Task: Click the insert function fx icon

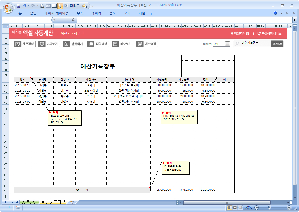Action: (x=73, y=20)
